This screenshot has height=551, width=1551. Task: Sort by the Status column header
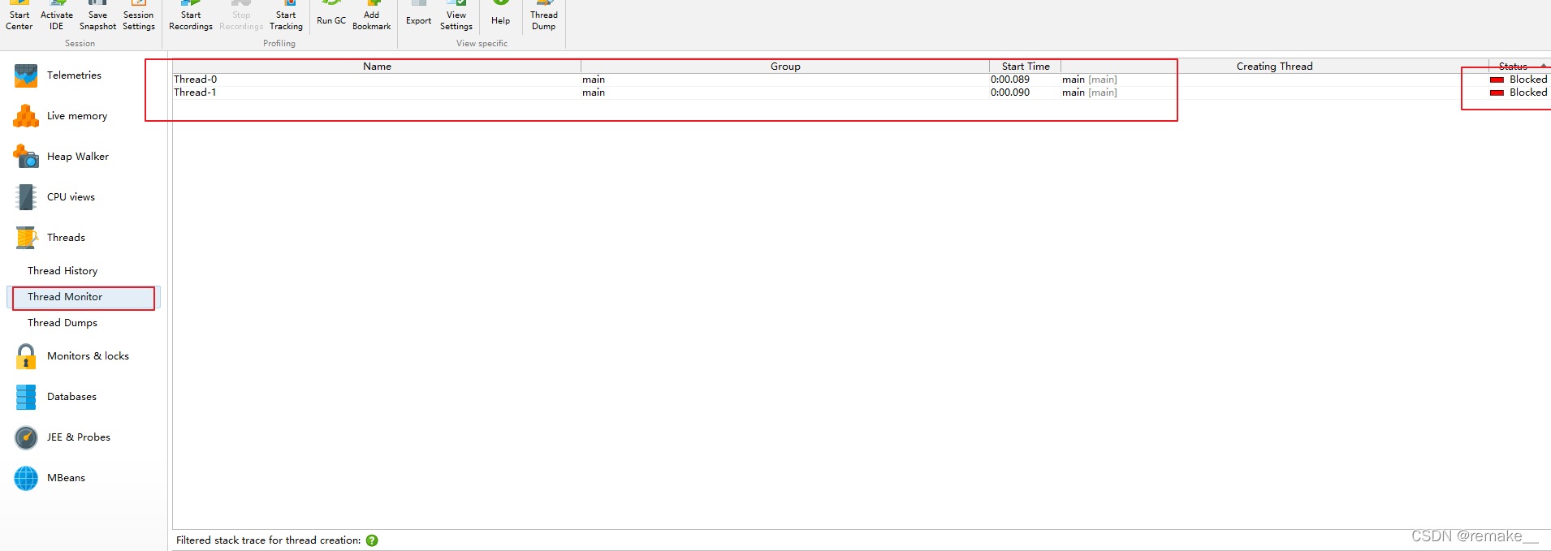[x=1519, y=67]
